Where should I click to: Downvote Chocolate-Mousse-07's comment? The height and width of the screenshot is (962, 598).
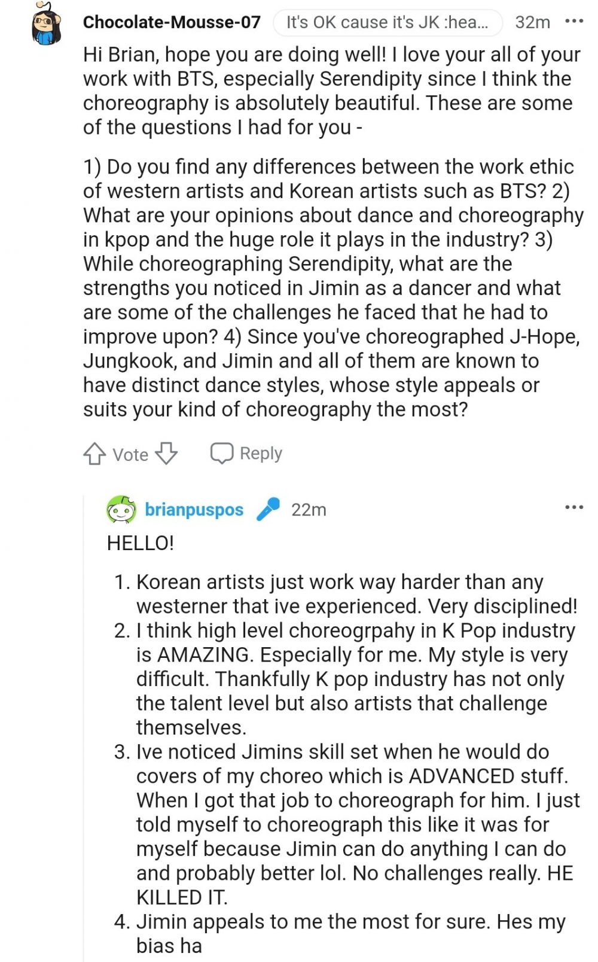166,454
